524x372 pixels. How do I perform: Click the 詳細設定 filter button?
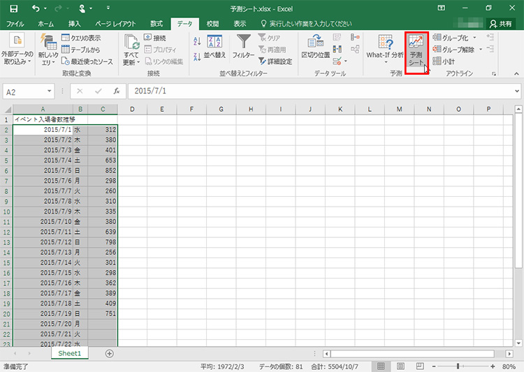[275, 61]
